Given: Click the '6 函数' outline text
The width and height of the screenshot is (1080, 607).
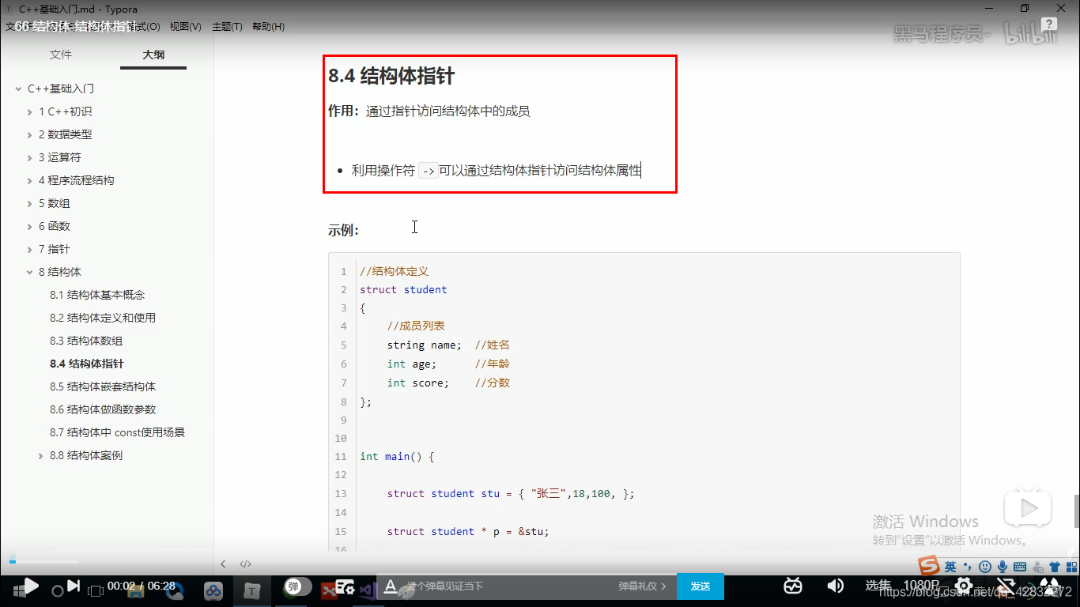Looking at the screenshot, I should point(55,226).
